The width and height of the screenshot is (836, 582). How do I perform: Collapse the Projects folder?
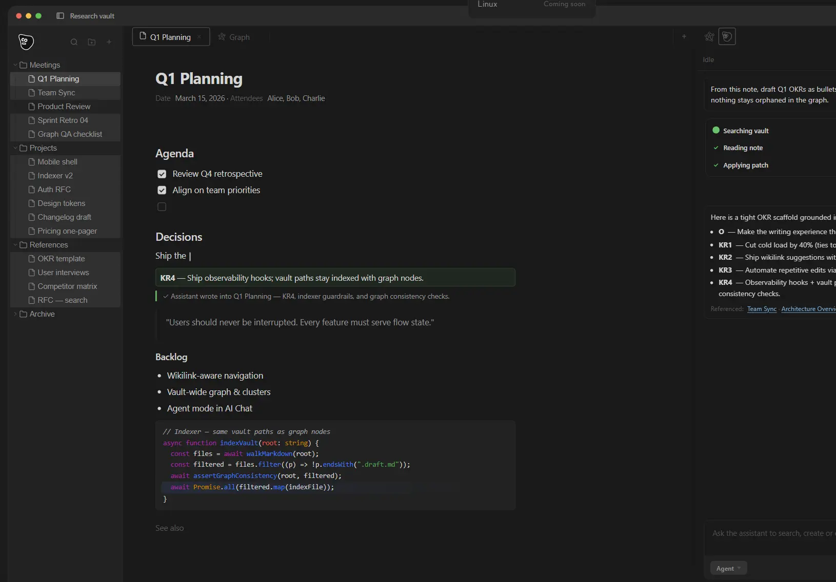click(15, 148)
